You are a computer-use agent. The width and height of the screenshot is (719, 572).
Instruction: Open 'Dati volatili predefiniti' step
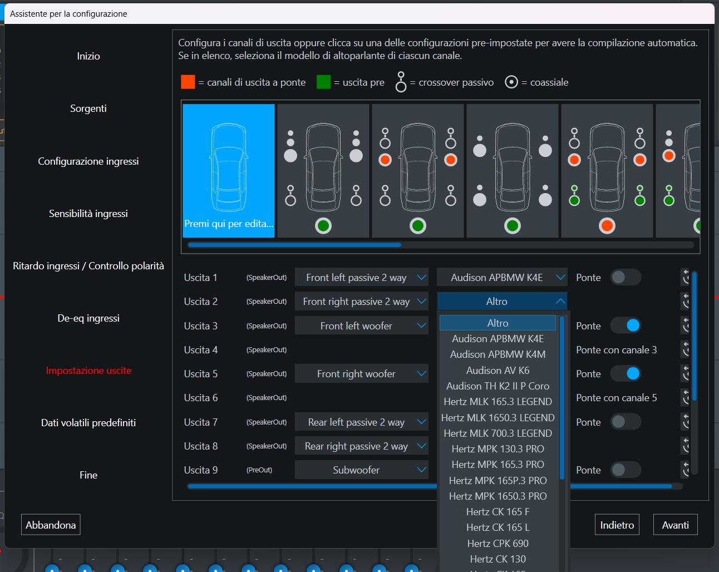88,422
